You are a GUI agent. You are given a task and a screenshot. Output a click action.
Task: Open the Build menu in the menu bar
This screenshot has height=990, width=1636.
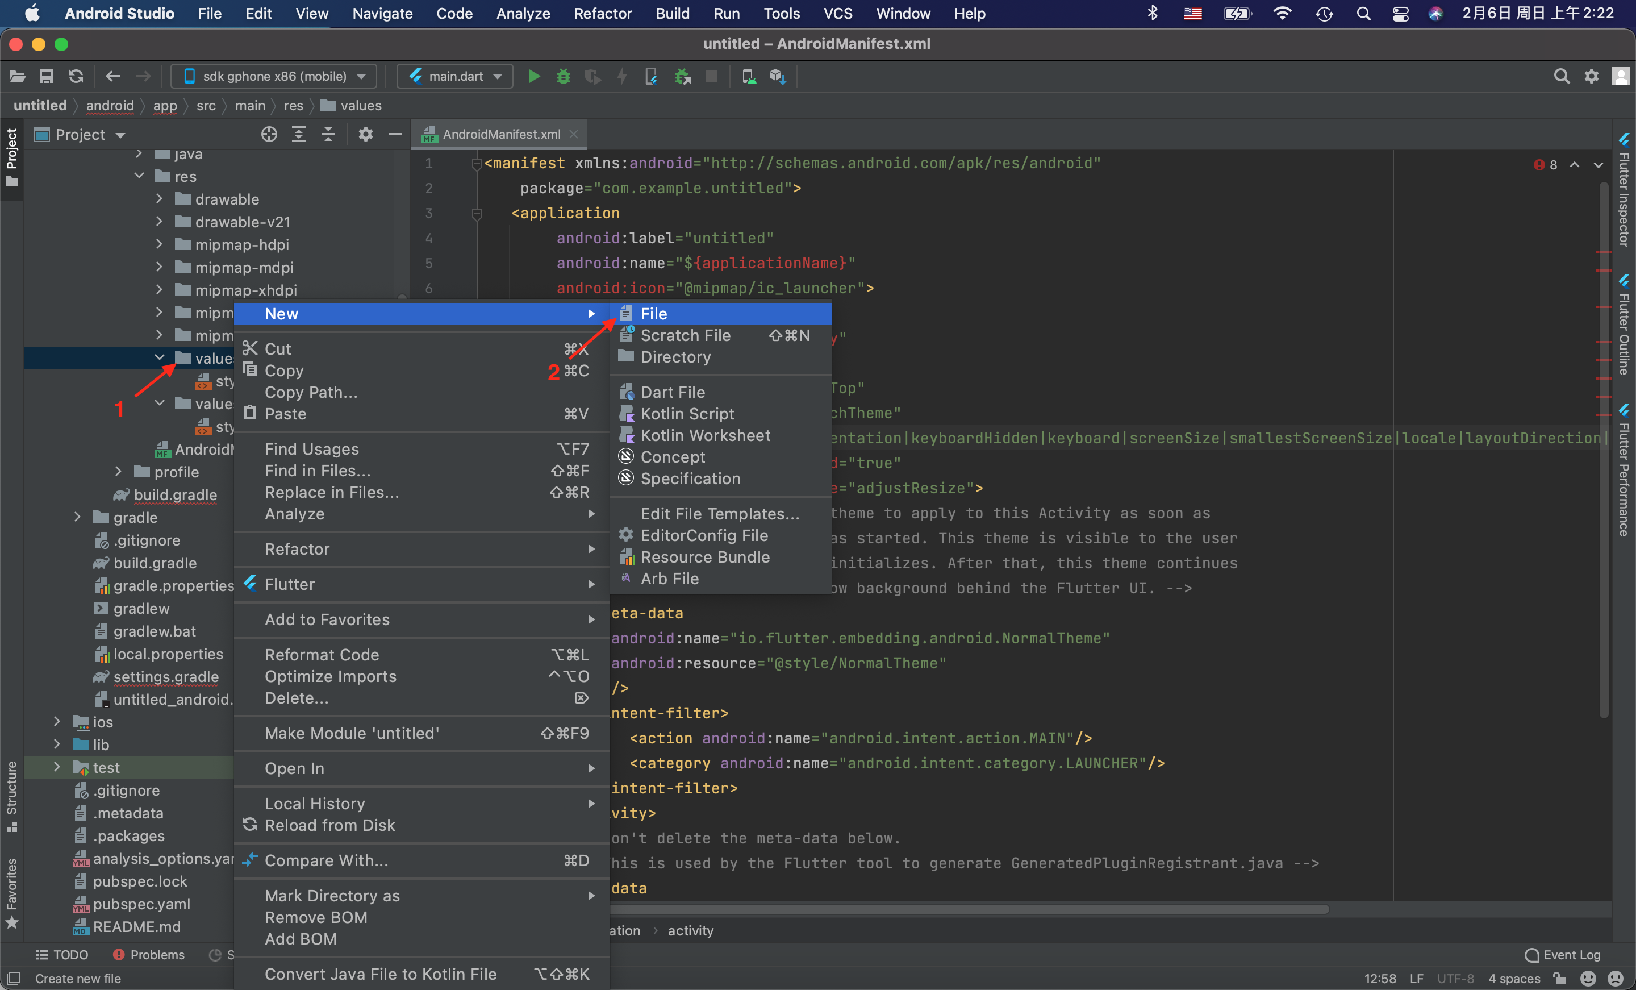coord(672,13)
